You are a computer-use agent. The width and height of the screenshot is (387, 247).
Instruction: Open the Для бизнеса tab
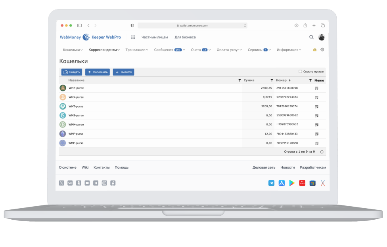click(x=185, y=37)
